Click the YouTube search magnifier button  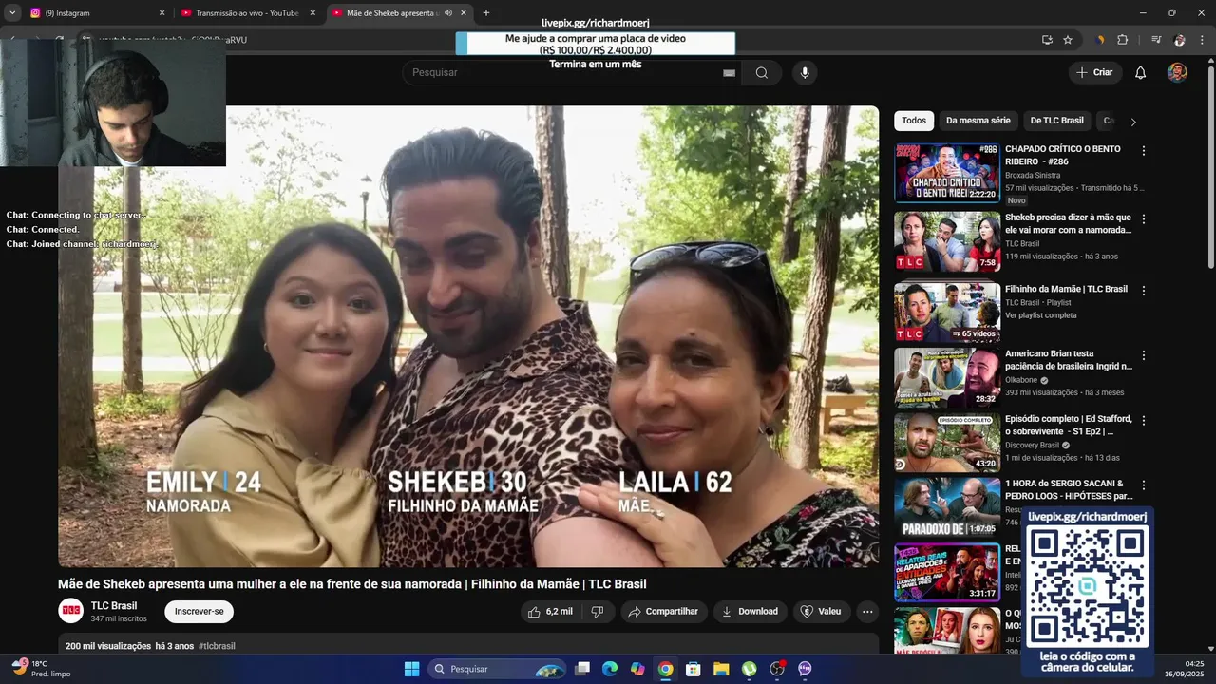(x=761, y=73)
